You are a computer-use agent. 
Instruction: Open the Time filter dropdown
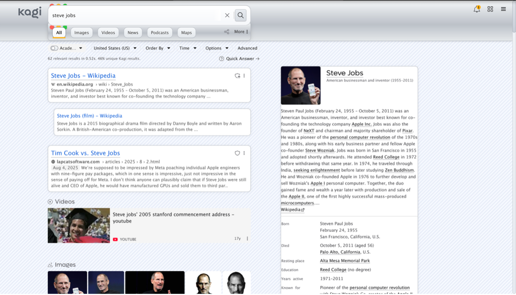point(188,48)
